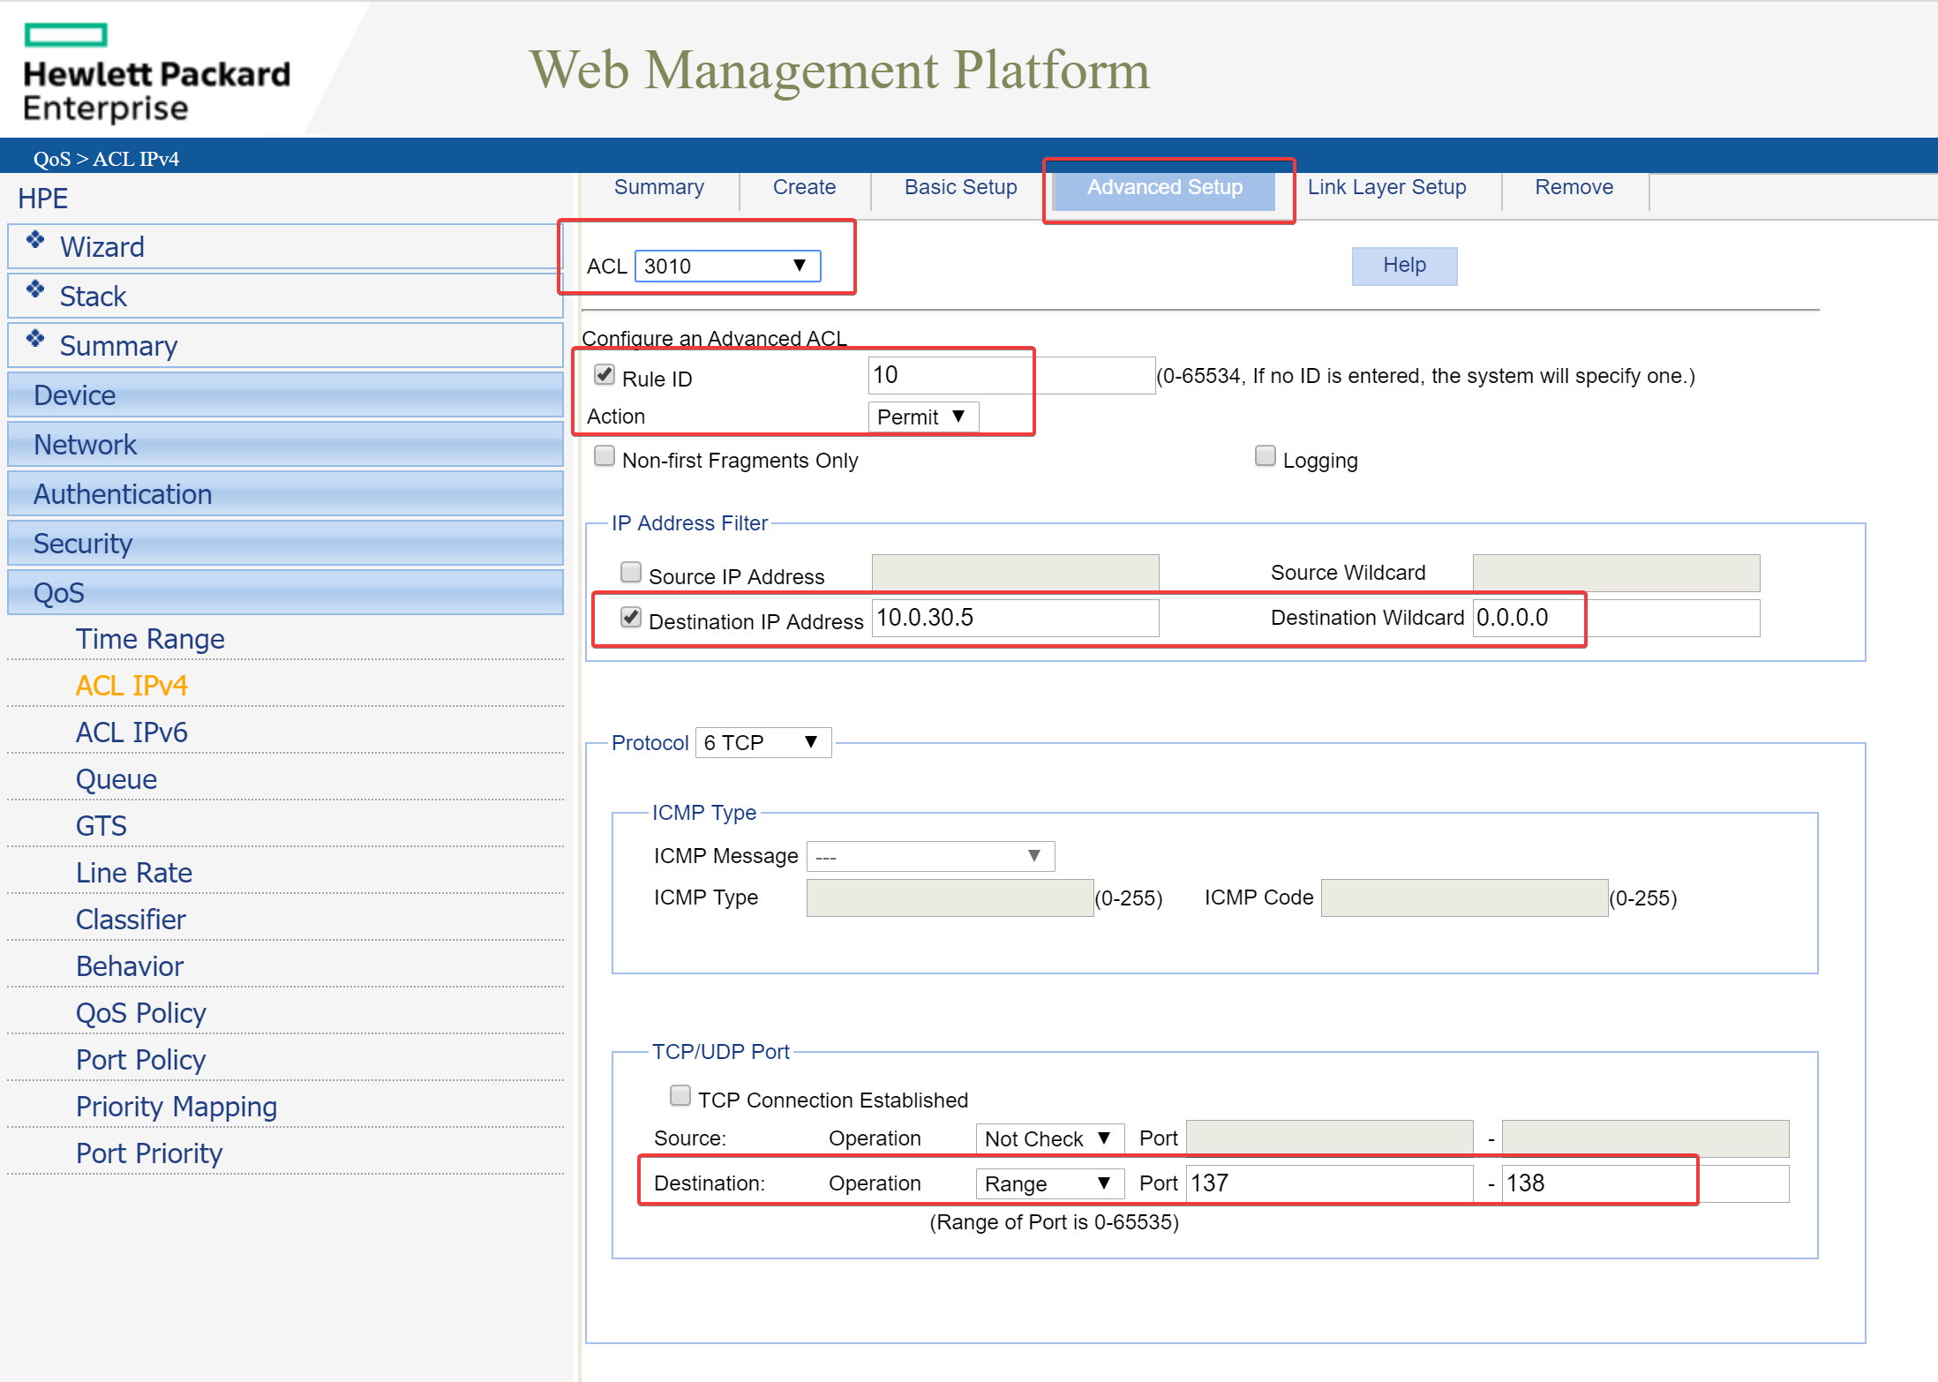Viewport: 1938px width, 1382px height.
Task: Open the Protocol 6 TCP dropdown
Action: 763,742
